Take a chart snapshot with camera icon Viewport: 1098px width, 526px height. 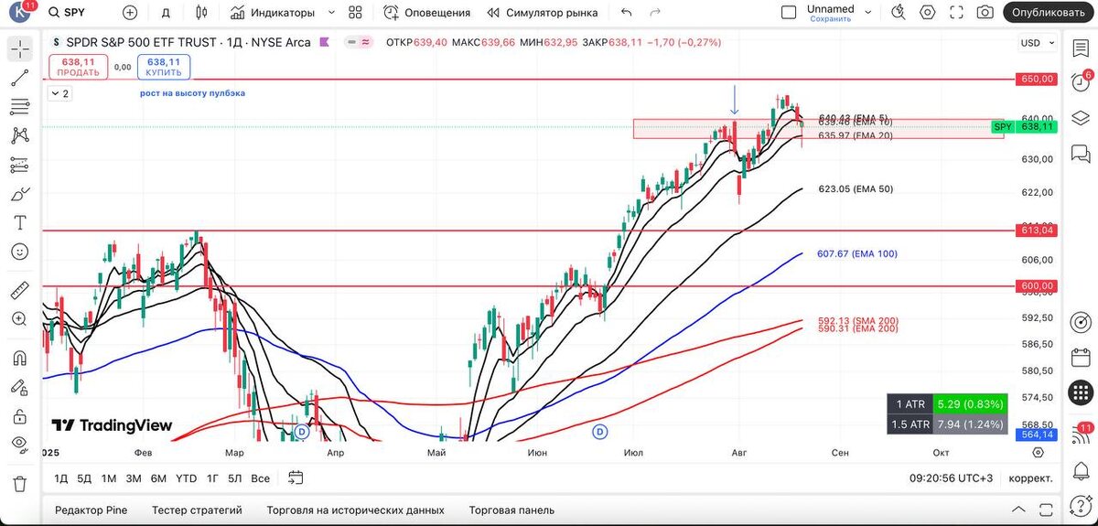[x=985, y=13]
